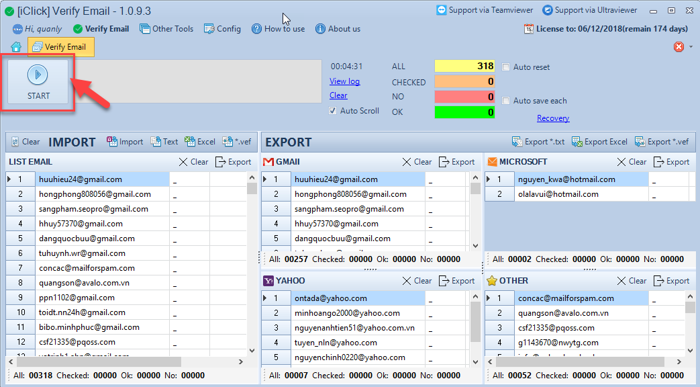Viewport: 700px width, 387px height.
Task: Open the View log link
Action: click(x=345, y=81)
